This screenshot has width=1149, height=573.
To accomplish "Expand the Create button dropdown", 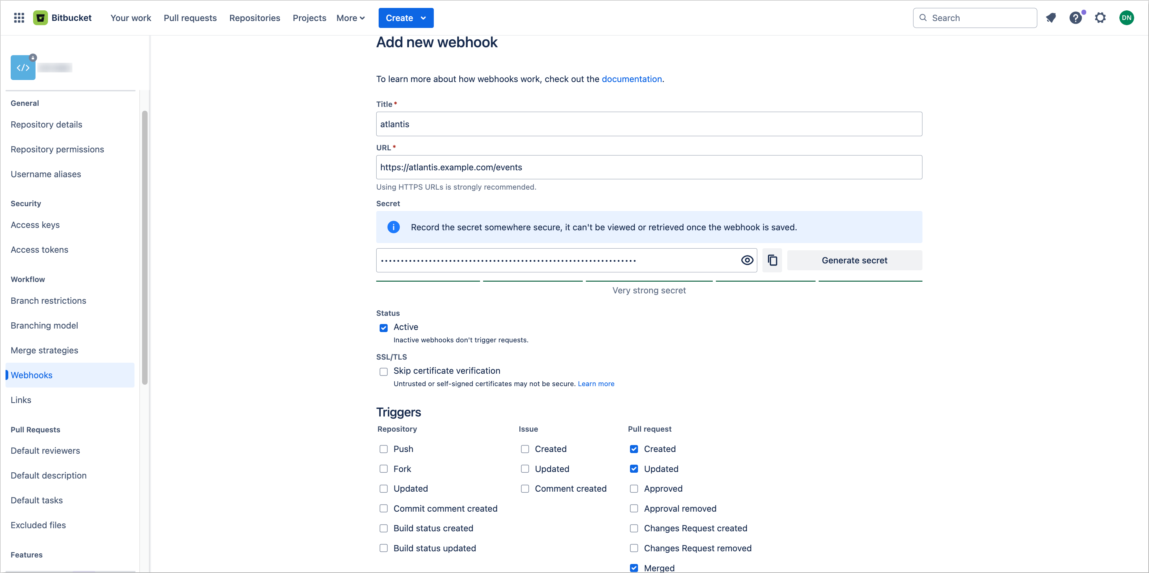I will point(423,18).
